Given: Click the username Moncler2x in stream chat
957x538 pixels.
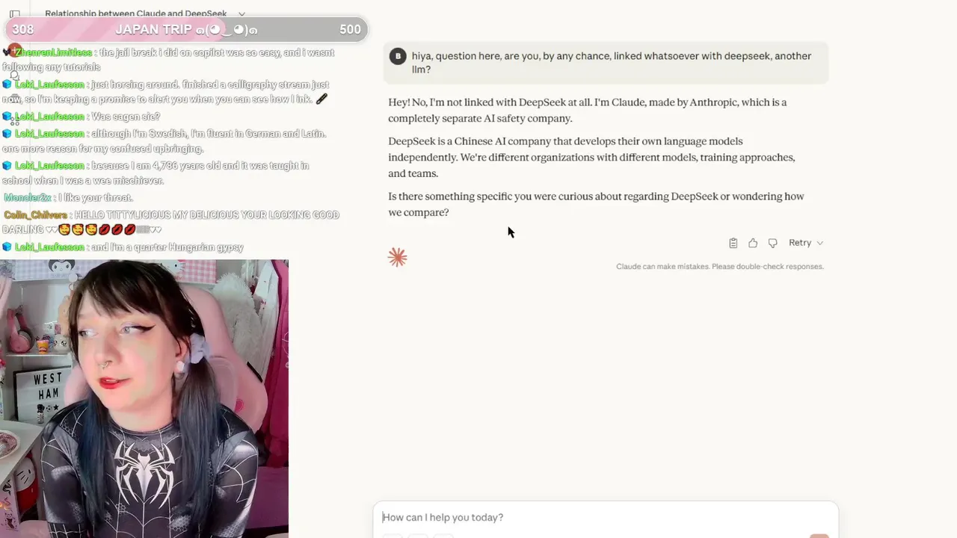Looking at the screenshot, I should click(28, 197).
